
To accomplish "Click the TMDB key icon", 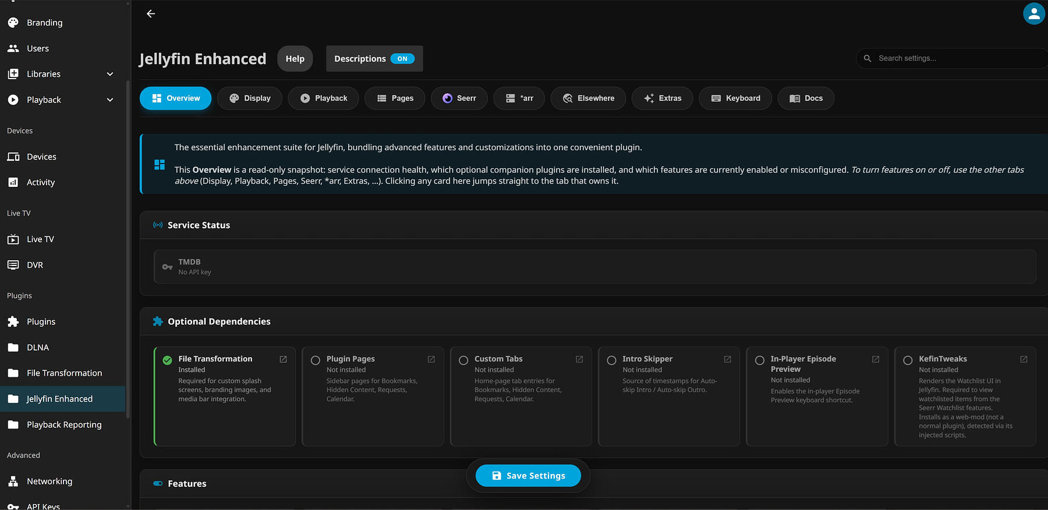I will (167, 267).
